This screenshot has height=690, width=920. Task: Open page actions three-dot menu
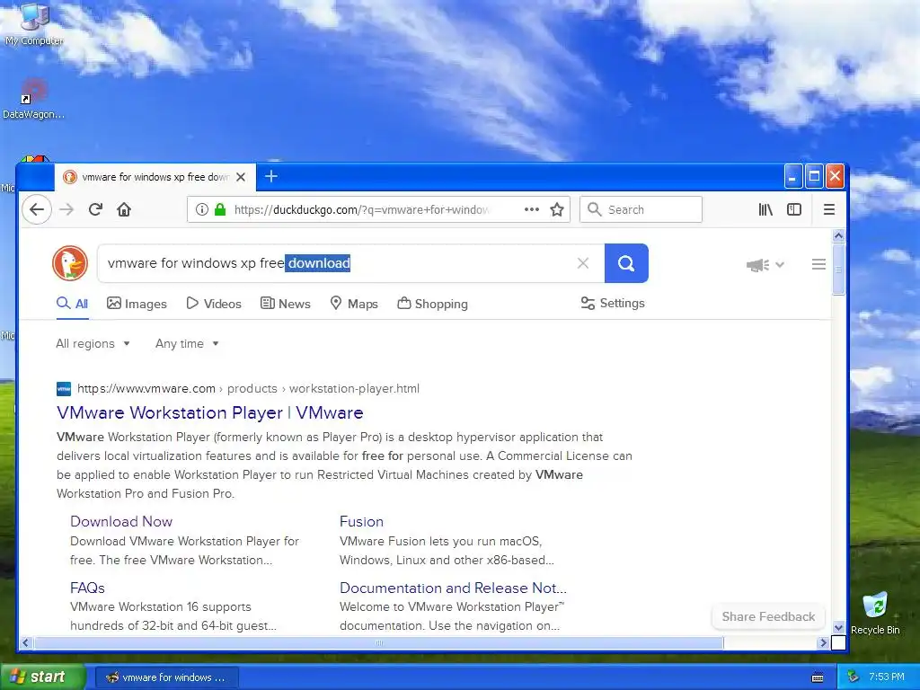(532, 209)
